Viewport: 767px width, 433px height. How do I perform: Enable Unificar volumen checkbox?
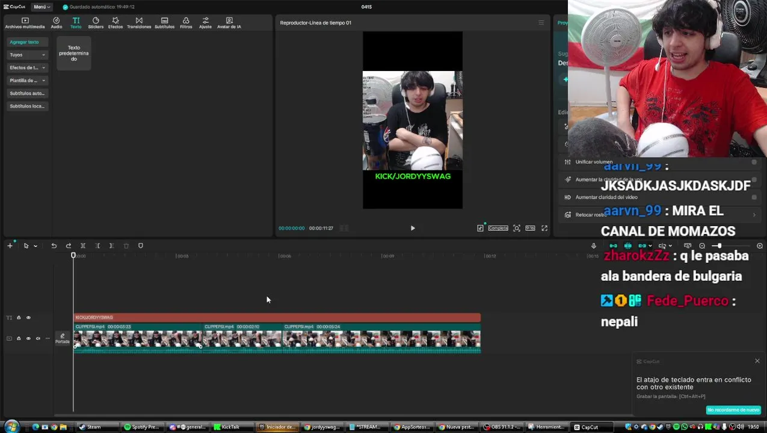pyautogui.click(x=754, y=162)
